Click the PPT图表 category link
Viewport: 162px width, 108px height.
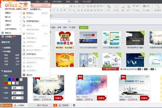(x=72, y=27)
